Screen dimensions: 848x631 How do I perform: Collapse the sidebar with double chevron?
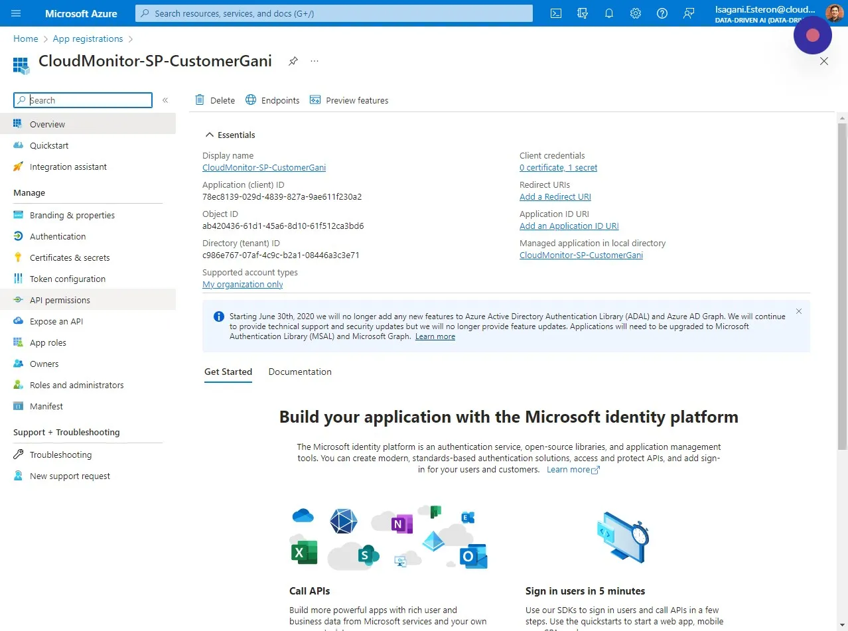pyautogui.click(x=165, y=100)
